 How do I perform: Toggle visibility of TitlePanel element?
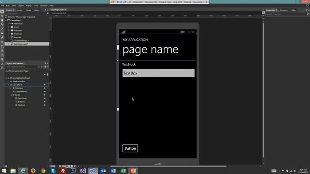pos(45,88)
